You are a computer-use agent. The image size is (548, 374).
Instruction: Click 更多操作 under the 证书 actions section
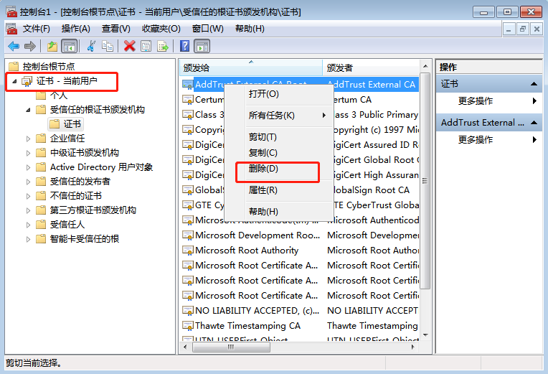476,101
